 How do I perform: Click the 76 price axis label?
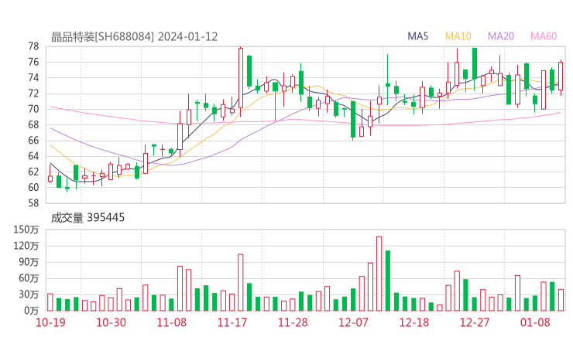click(x=33, y=62)
